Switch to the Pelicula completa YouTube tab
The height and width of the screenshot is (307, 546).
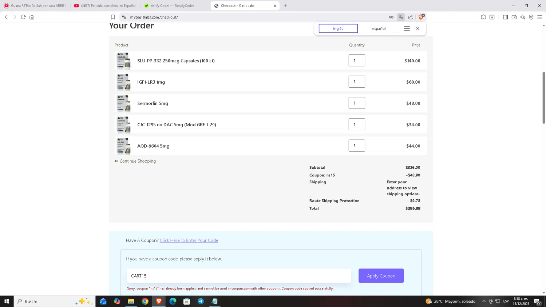click(x=105, y=6)
